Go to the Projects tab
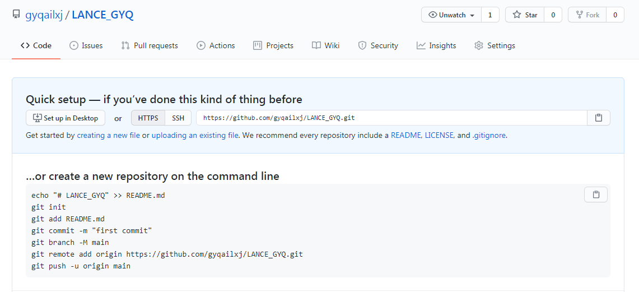 tap(273, 45)
